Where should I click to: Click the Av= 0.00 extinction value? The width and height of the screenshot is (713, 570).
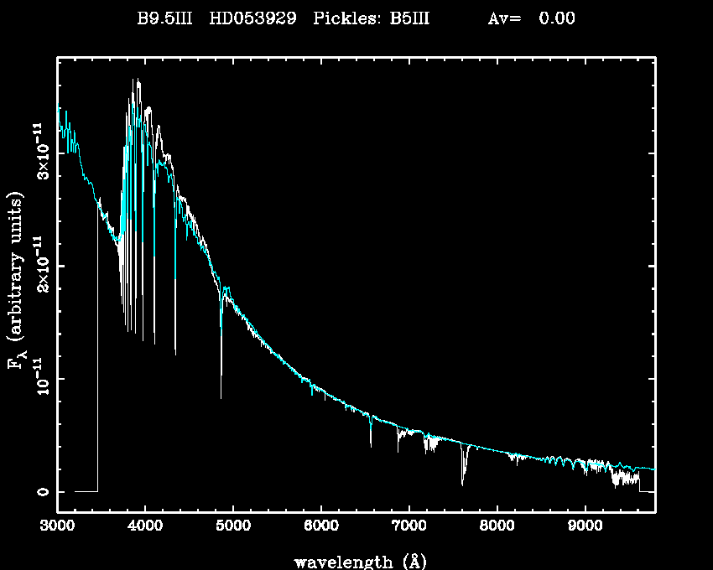531,18
